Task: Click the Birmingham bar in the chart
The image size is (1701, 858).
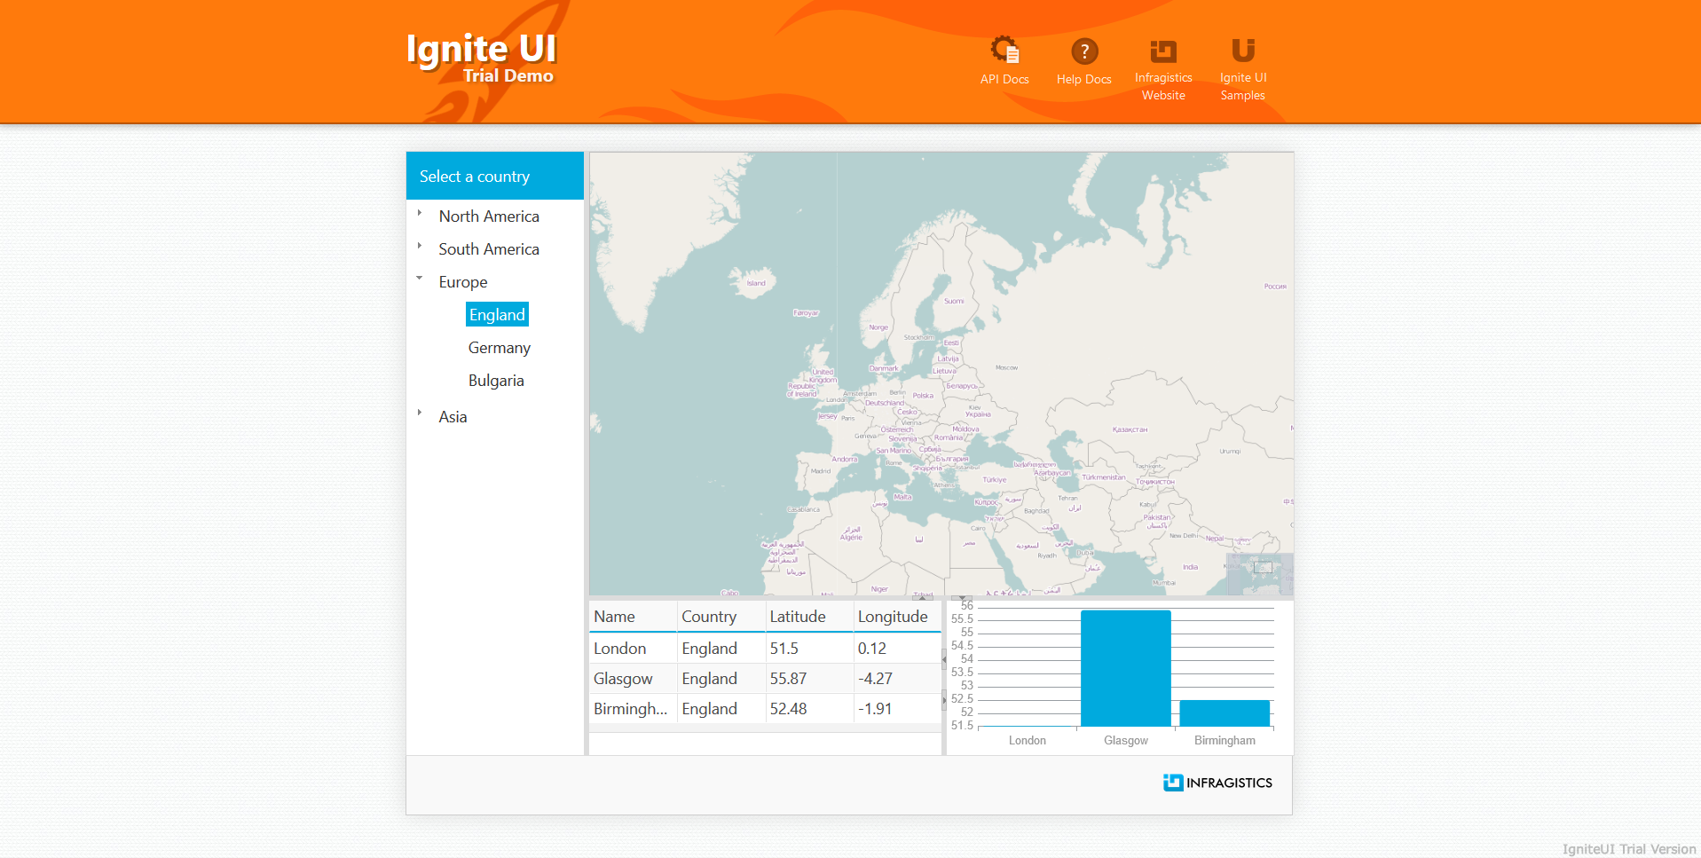Action: [x=1225, y=713]
